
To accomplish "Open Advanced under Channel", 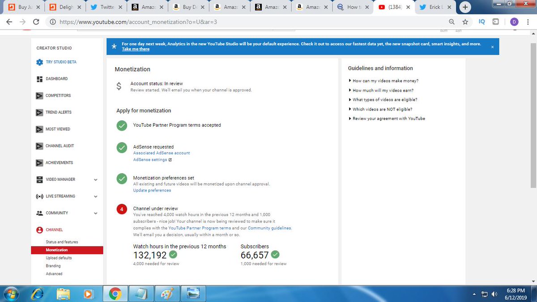I will (54, 274).
